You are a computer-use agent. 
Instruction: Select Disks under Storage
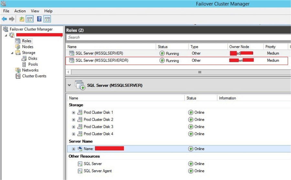click(33, 58)
